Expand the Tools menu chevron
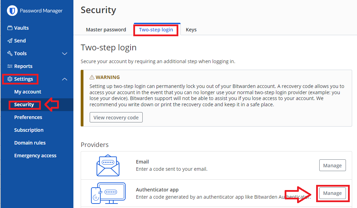Image resolution: width=357 pixels, height=208 pixels. tap(64, 53)
